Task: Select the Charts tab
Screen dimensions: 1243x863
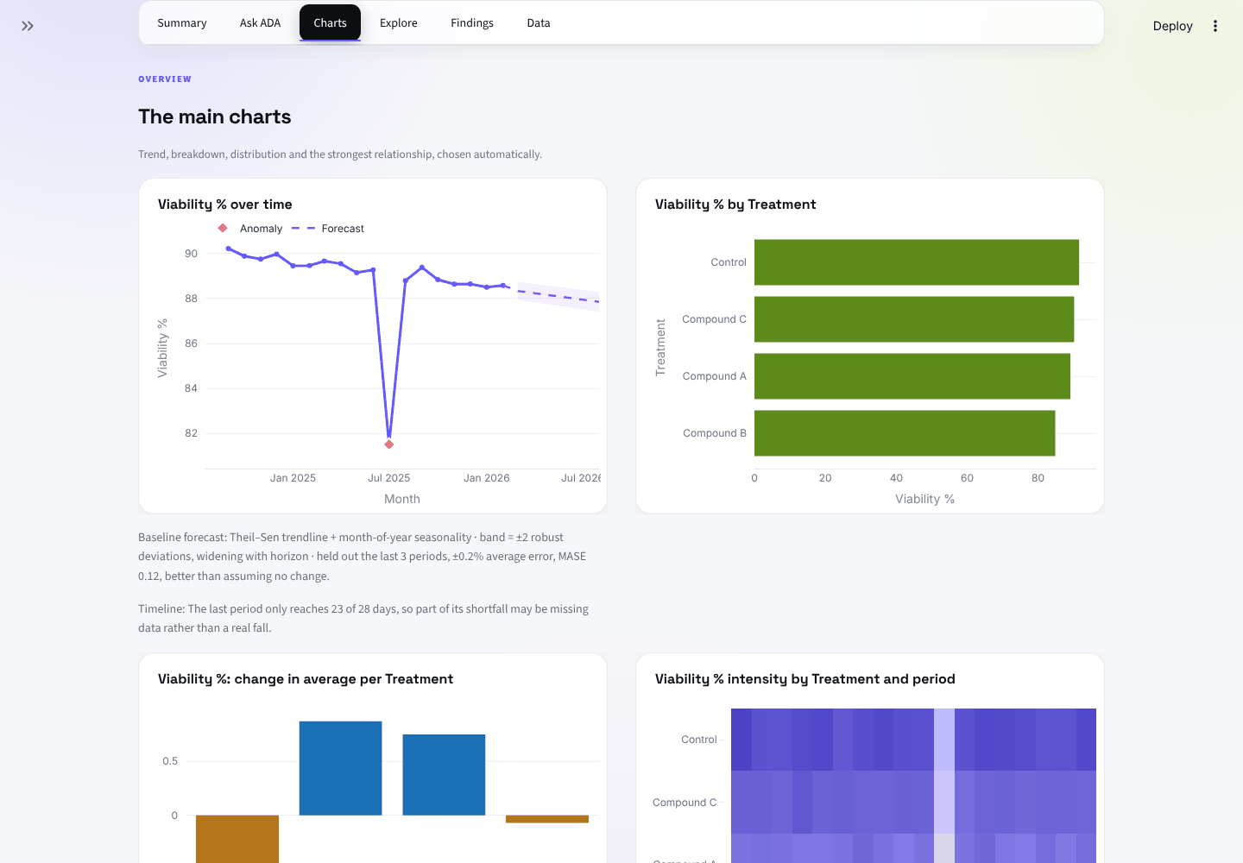Action: (330, 23)
